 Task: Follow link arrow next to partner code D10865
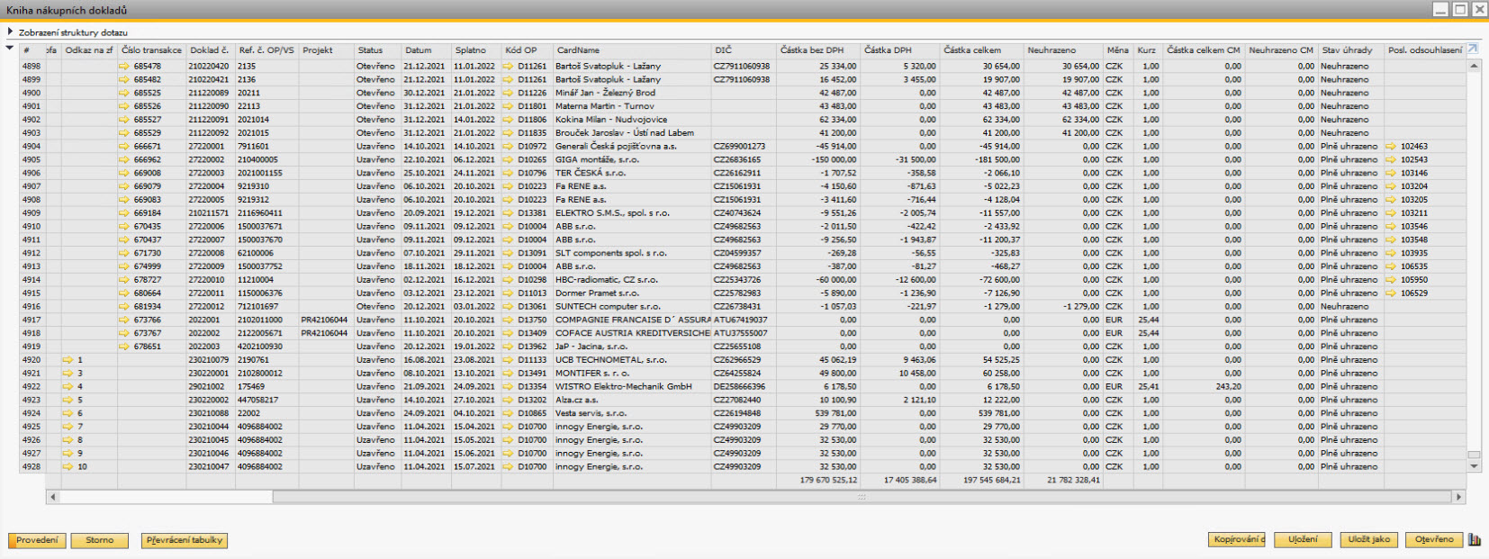(509, 413)
